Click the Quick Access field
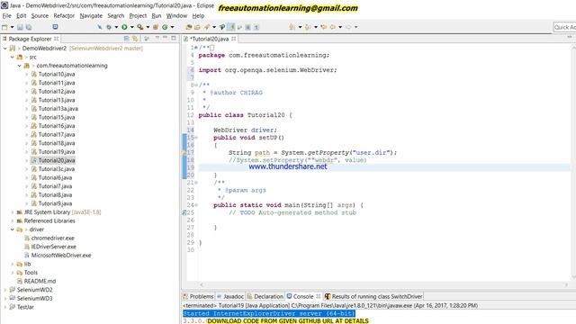Image resolution: width=576 pixels, height=324 pixels. [564, 27]
